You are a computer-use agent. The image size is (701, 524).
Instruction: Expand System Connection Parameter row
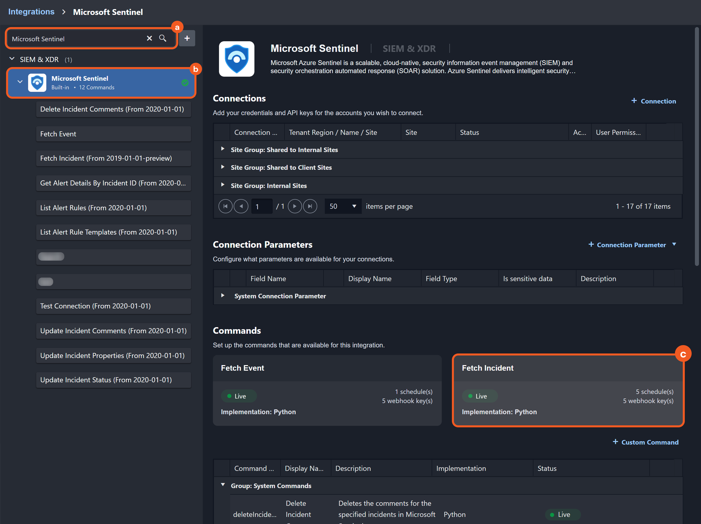(x=223, y=295)
